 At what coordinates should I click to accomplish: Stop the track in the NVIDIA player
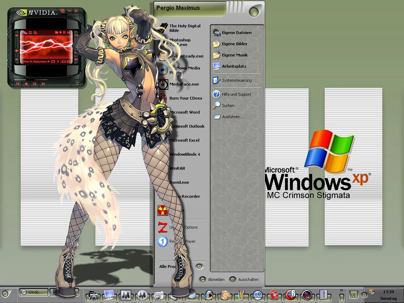26,84
